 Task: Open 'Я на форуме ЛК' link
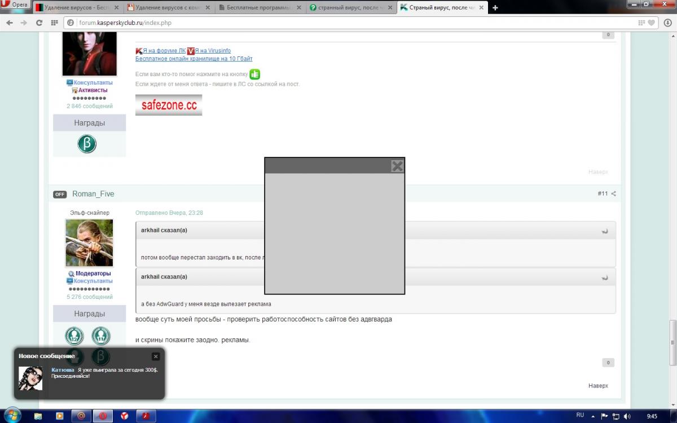(164, 51)
